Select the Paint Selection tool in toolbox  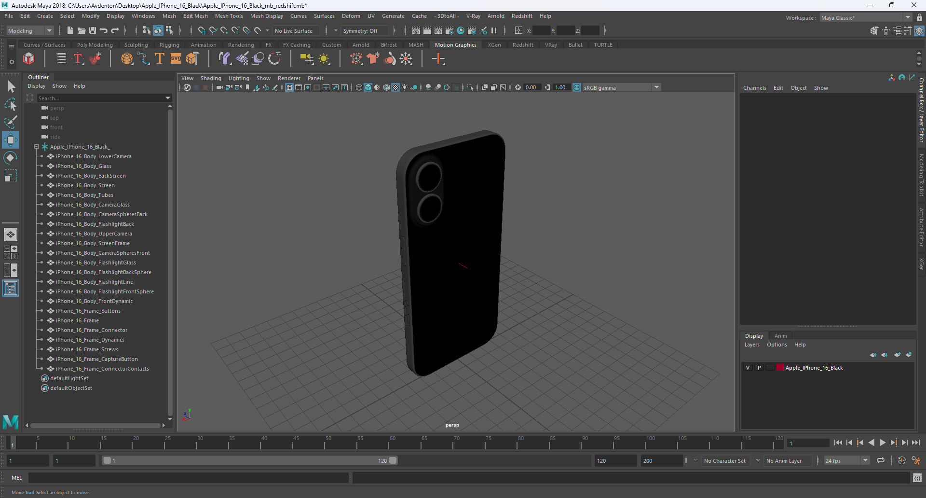tap(11, 122)
